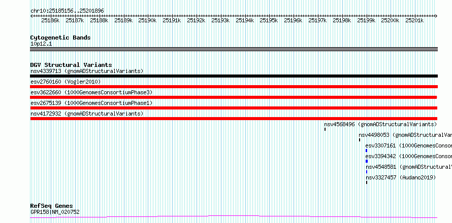
Task: Select the 25191k ruler position
Action: click(x=172, y=20)
